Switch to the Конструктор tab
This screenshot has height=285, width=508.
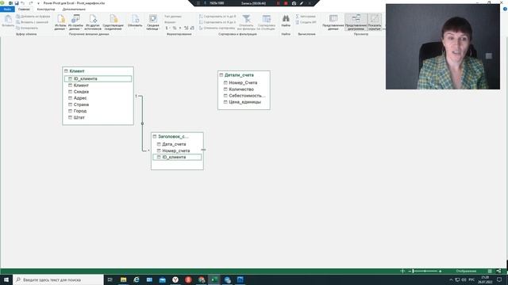click(46, 9)
